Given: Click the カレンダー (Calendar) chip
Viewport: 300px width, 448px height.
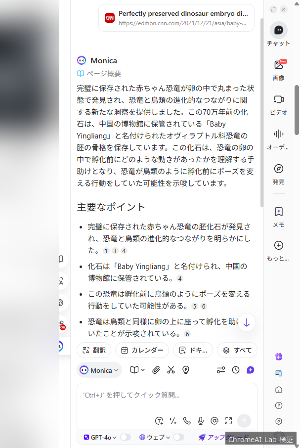Looking at the screenshot, I should [142, 350].
